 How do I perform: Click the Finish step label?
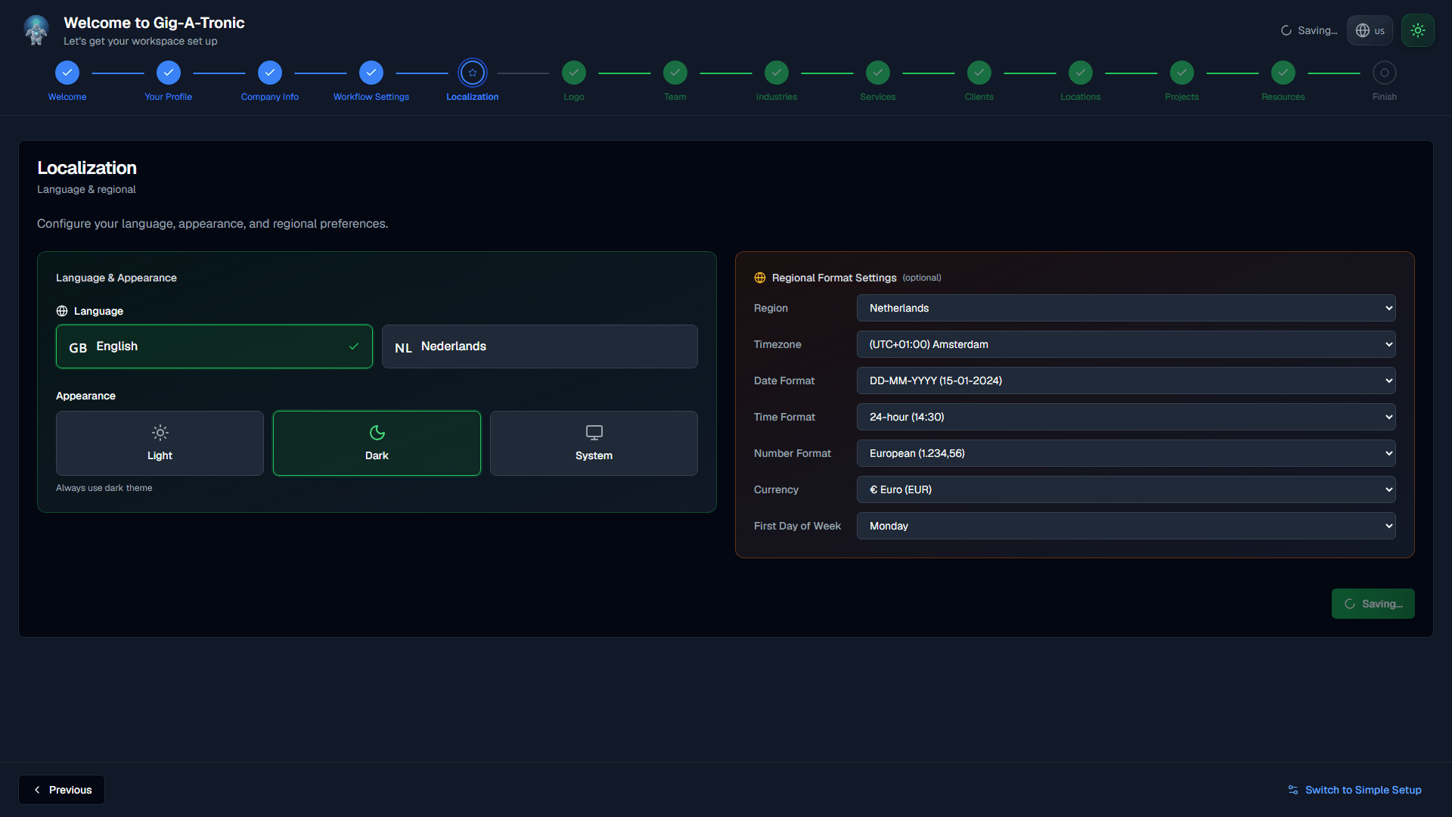click(x=1385, y=97)
